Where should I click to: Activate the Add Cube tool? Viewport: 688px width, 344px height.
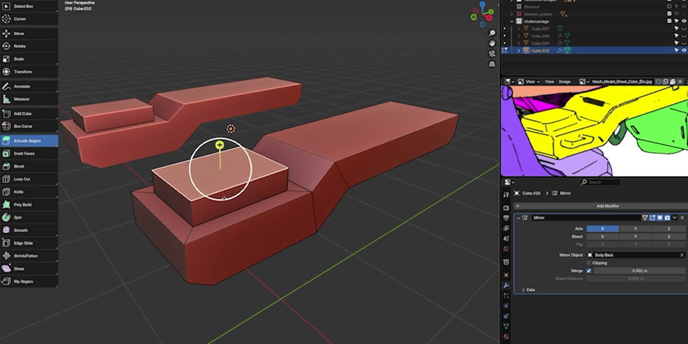(x=29, y=114)
